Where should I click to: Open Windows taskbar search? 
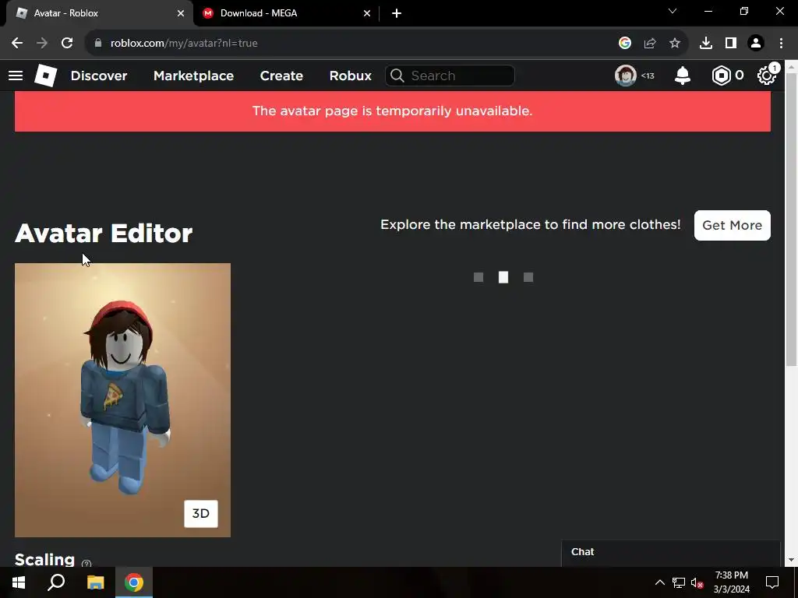point(56,582)
